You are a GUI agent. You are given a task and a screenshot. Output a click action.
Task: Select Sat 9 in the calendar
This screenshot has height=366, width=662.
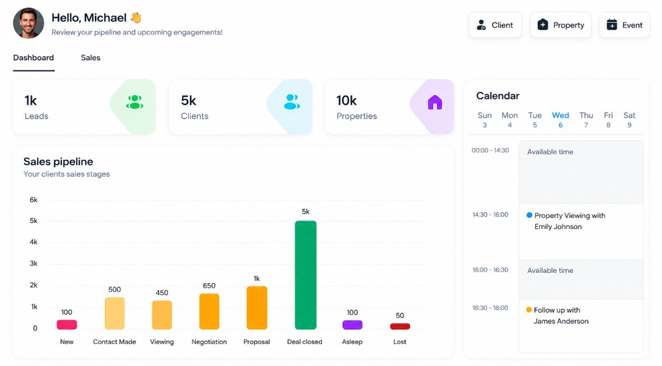[x=630, y=120]
